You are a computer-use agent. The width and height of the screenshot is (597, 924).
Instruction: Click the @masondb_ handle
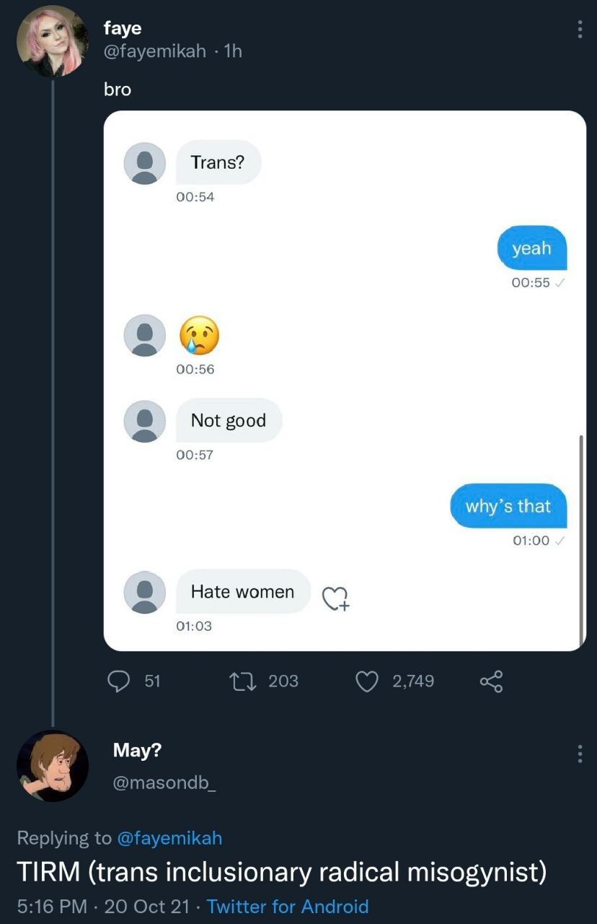coord(164,782)
